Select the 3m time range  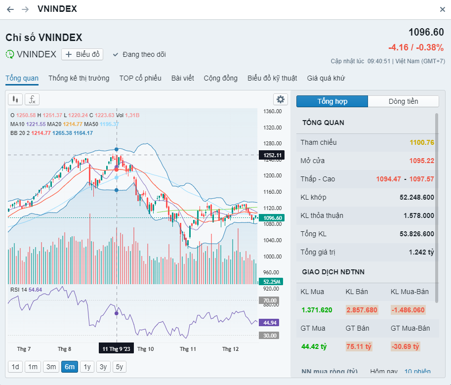tap(51, 367)
